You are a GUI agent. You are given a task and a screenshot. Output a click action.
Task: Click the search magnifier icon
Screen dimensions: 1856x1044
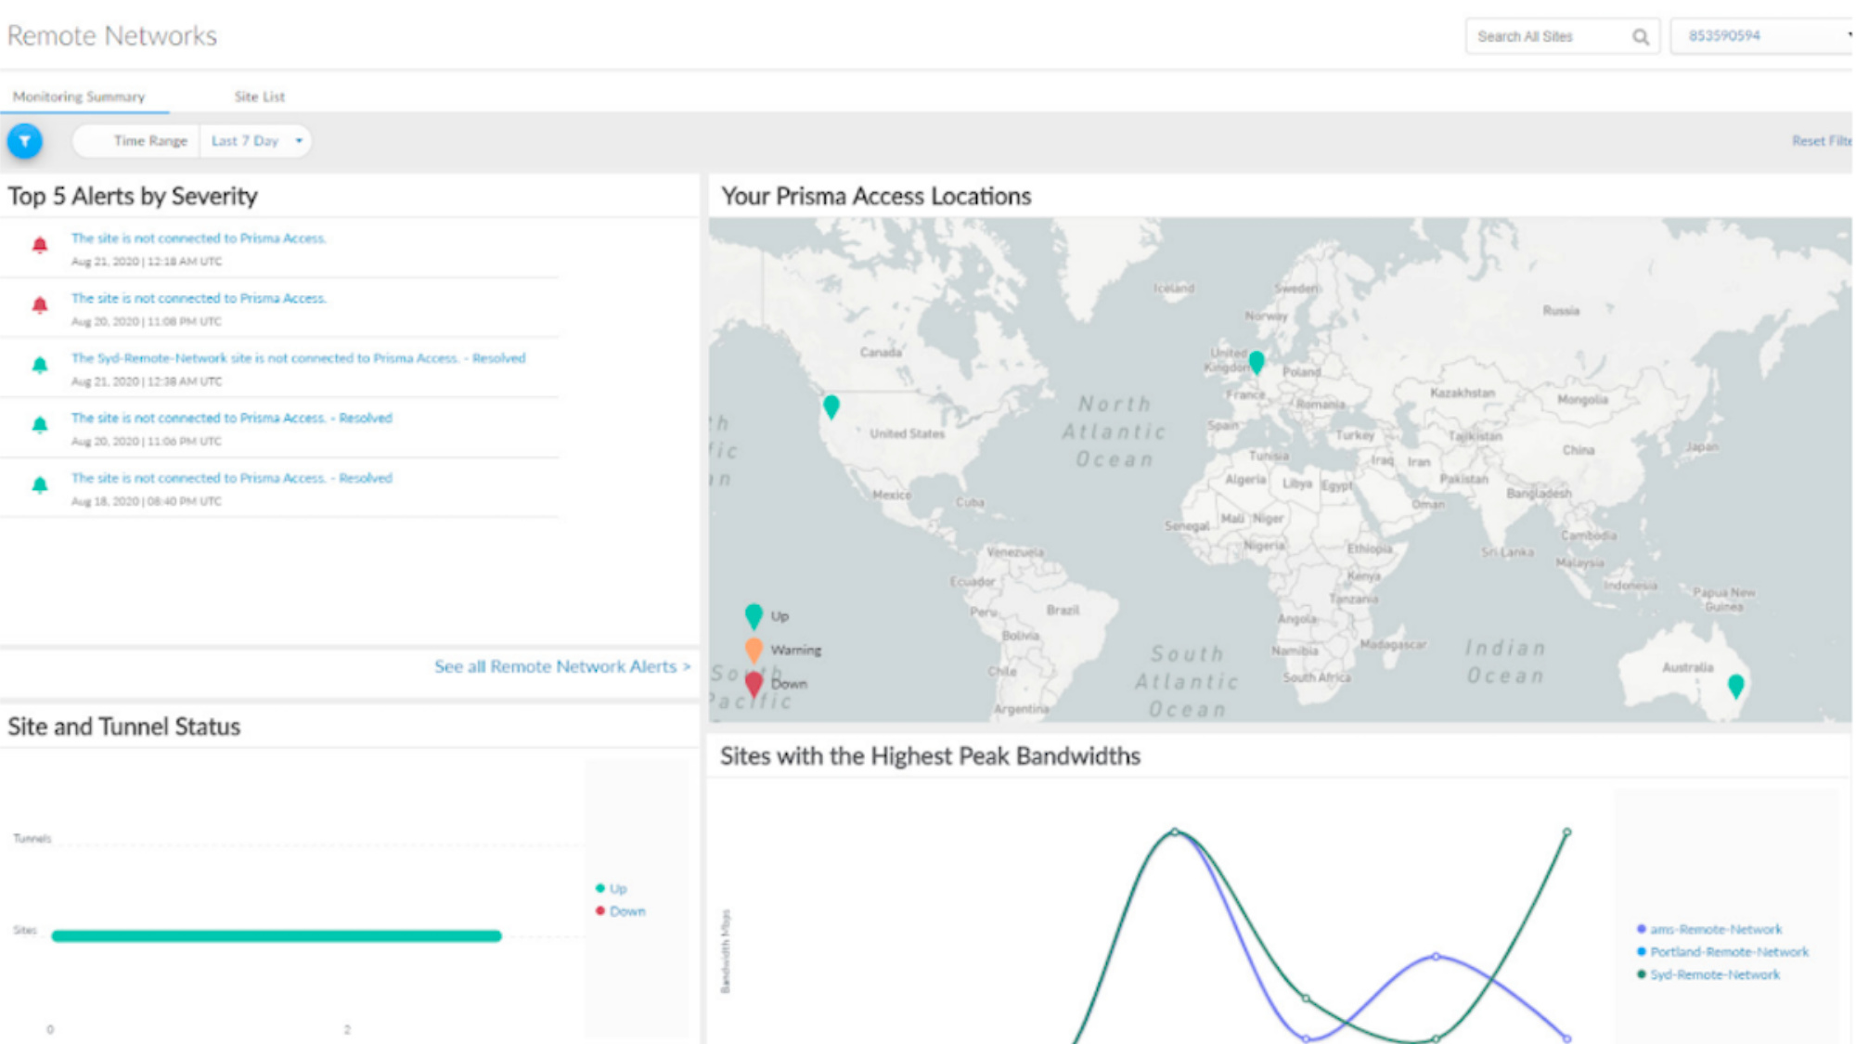tap(1641, 37)
